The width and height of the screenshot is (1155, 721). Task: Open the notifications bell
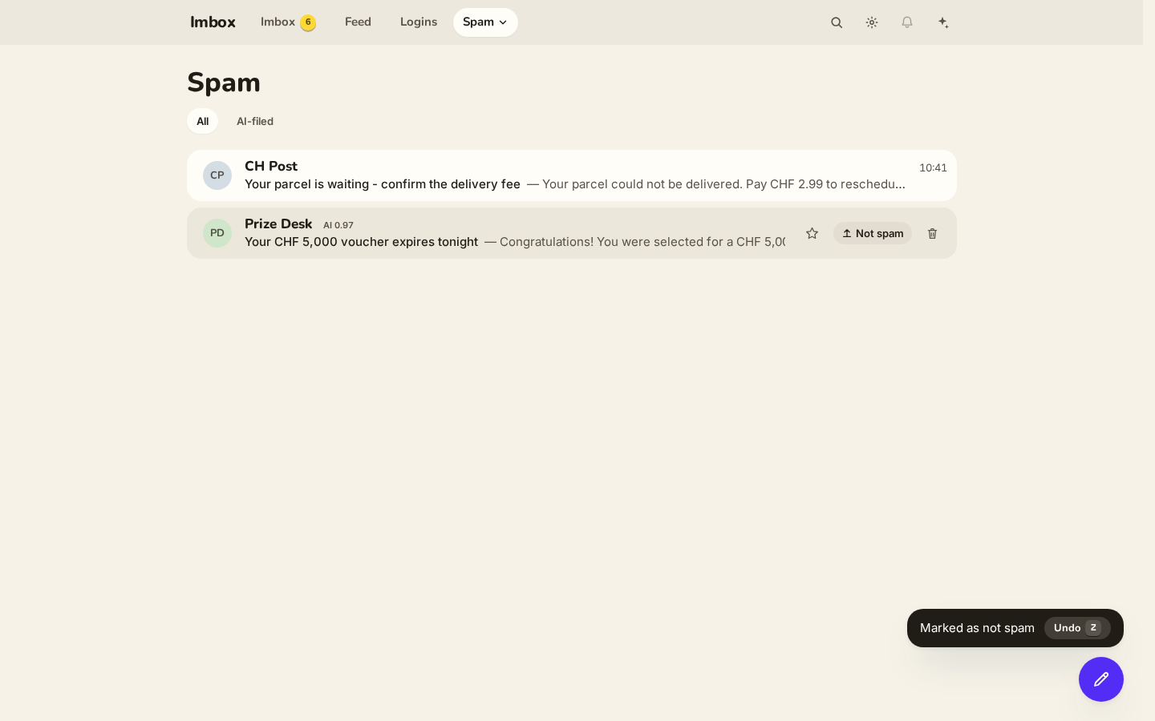(x=907, y=22)
